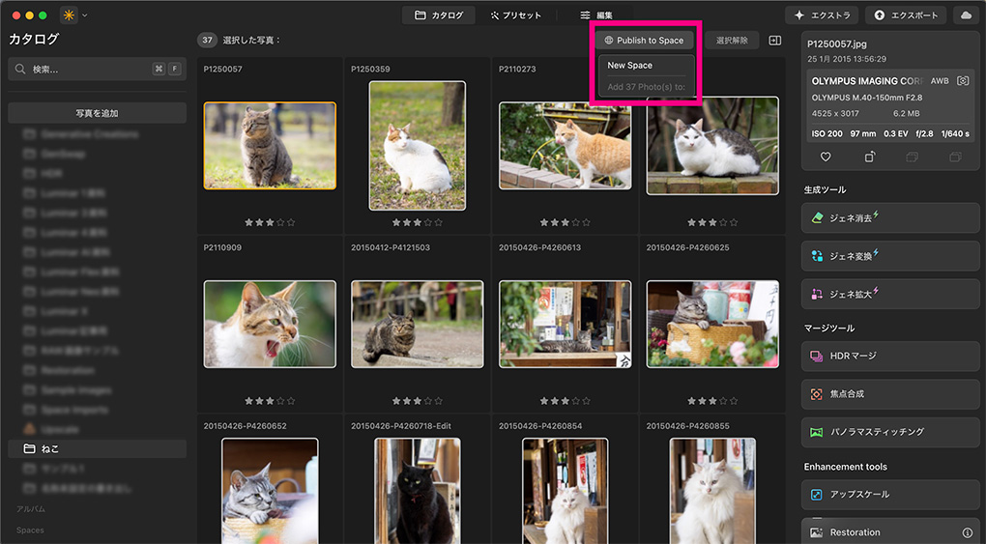Launch the HDRマージ tool
986x544 pixels.
(890, 356)
